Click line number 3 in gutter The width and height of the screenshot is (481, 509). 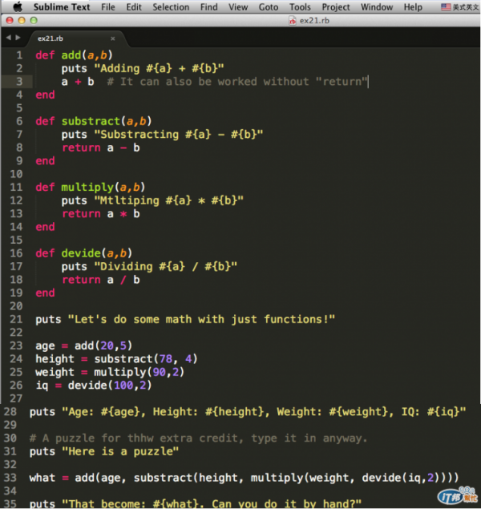pyautogui.click(x=19, y=81)
